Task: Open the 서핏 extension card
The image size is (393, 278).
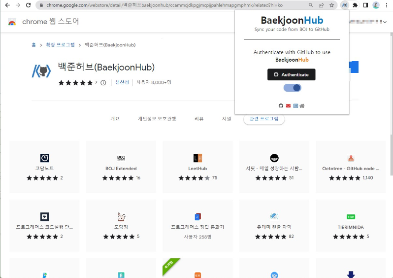Action: point(274,167)
